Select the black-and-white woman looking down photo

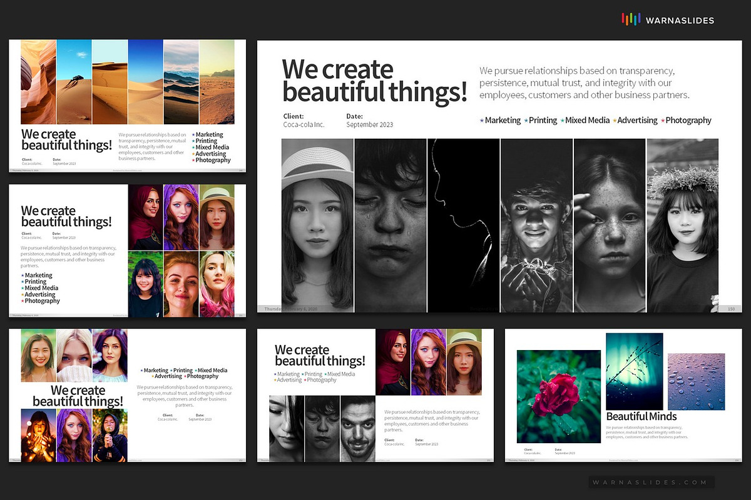coord(286,428)
